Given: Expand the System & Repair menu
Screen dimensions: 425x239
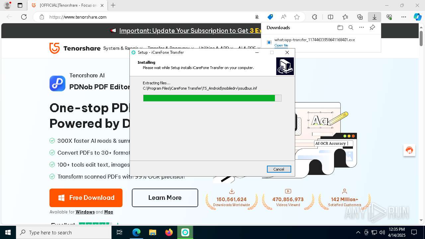Looking at the screenshot, I should click(123, 48).
